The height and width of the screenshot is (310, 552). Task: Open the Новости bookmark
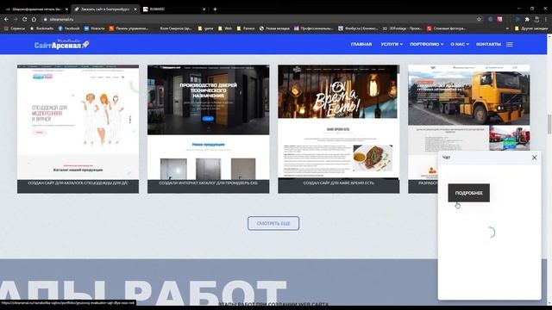click(x=94, y=28)
